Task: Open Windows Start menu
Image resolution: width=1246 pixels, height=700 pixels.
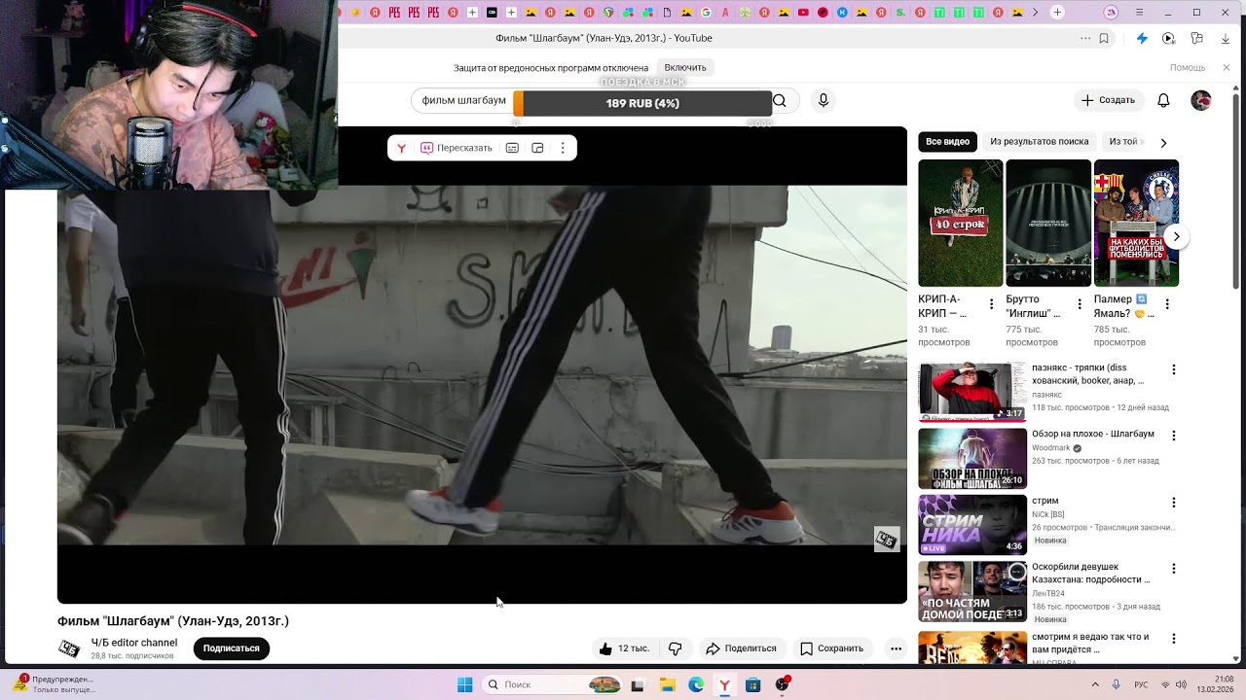Action: click(465, 684)
